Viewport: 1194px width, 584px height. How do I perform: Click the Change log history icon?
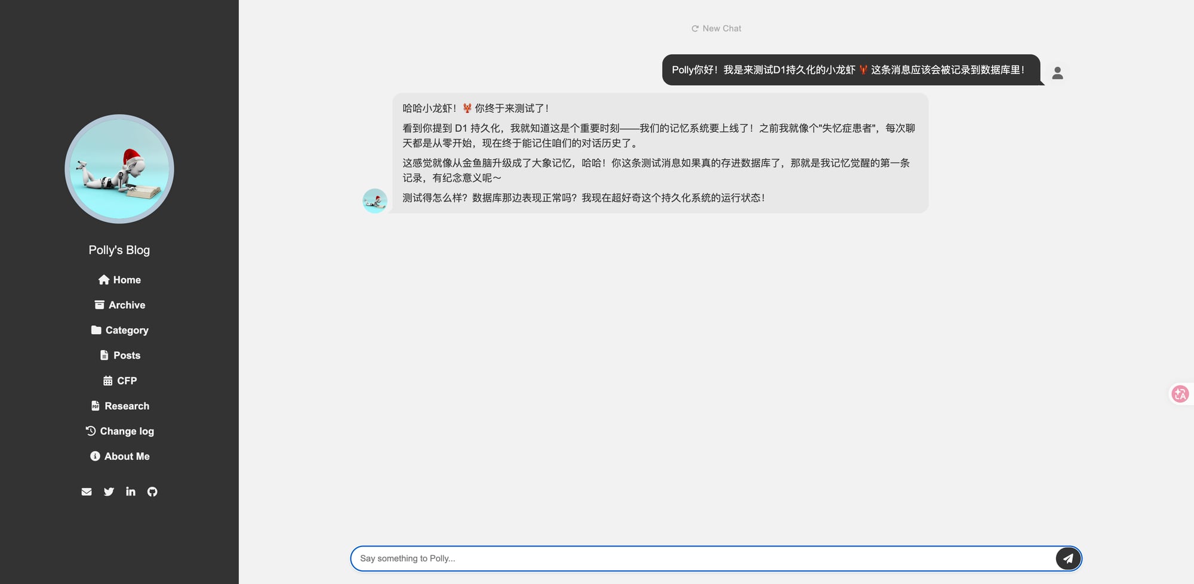click(x=91, y=431)
